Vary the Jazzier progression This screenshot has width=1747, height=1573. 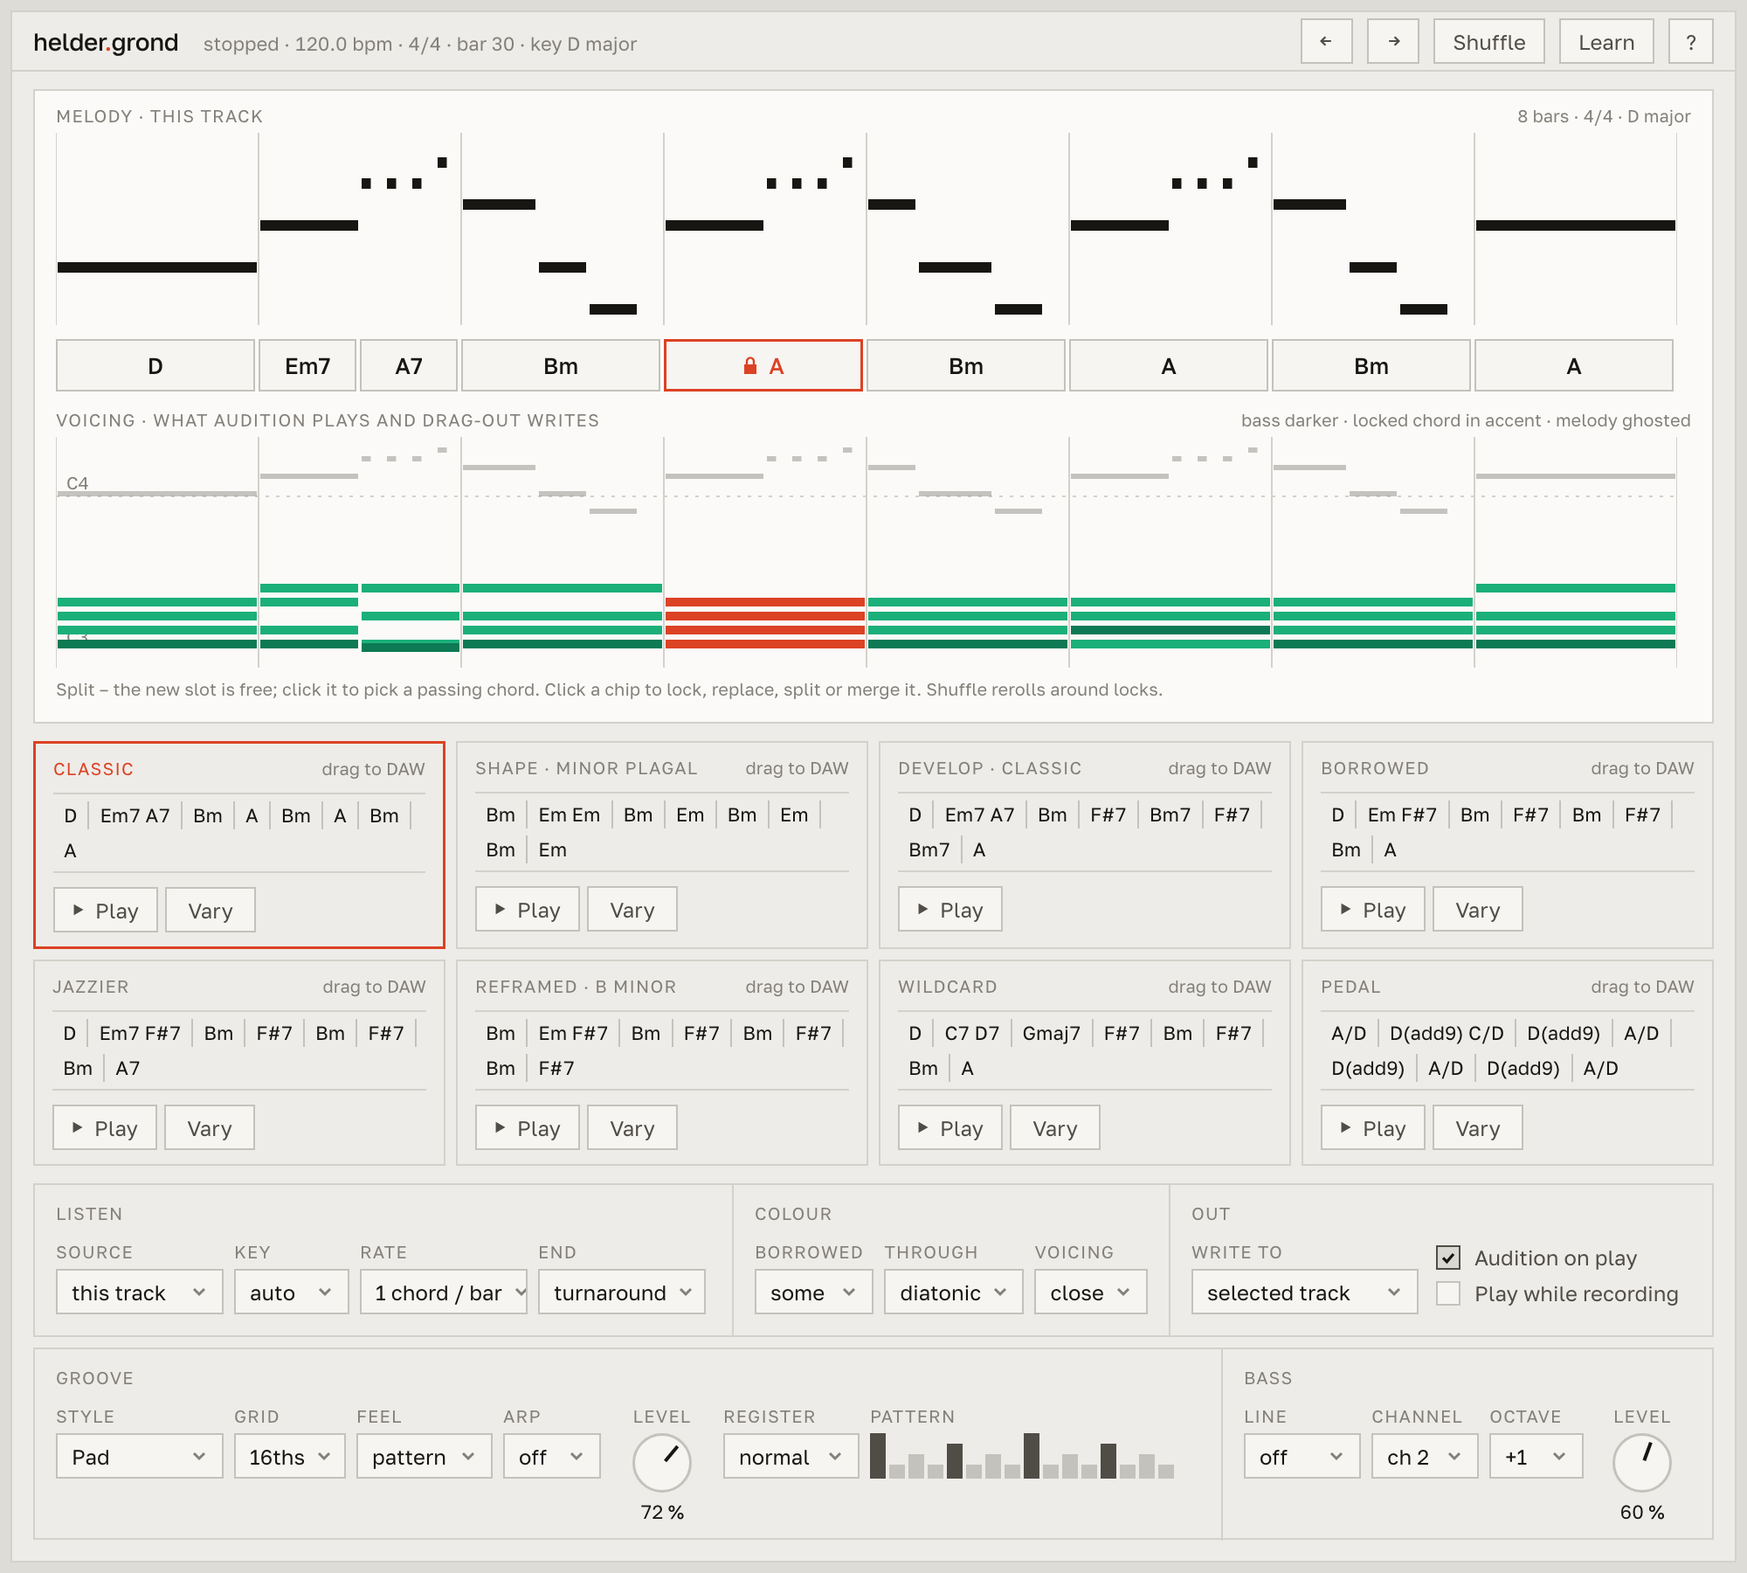210,1128
